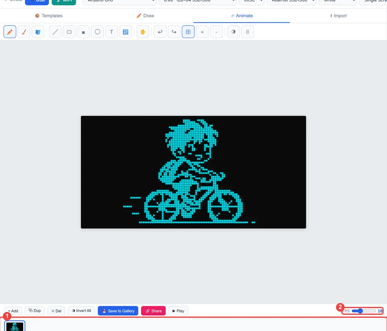Adjust the FPS slider

tap(364, 311)
